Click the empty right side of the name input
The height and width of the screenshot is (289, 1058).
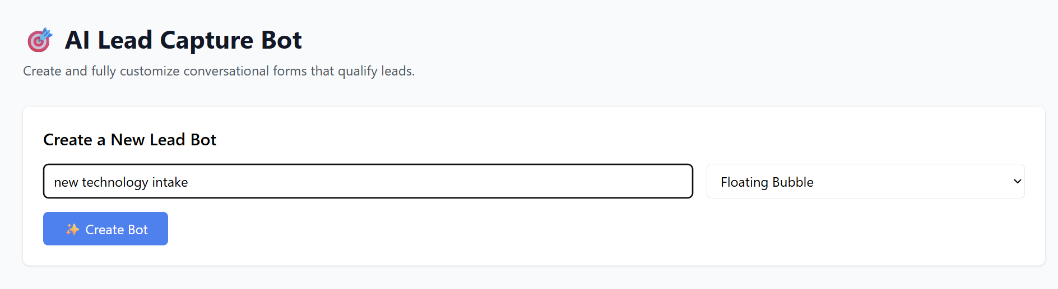(504, 181)
